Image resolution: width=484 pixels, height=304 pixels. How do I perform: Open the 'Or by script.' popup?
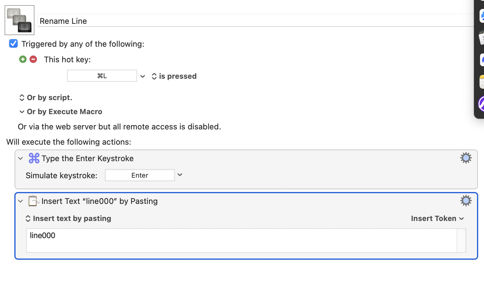pyautogui.click(x=46, y=98)
